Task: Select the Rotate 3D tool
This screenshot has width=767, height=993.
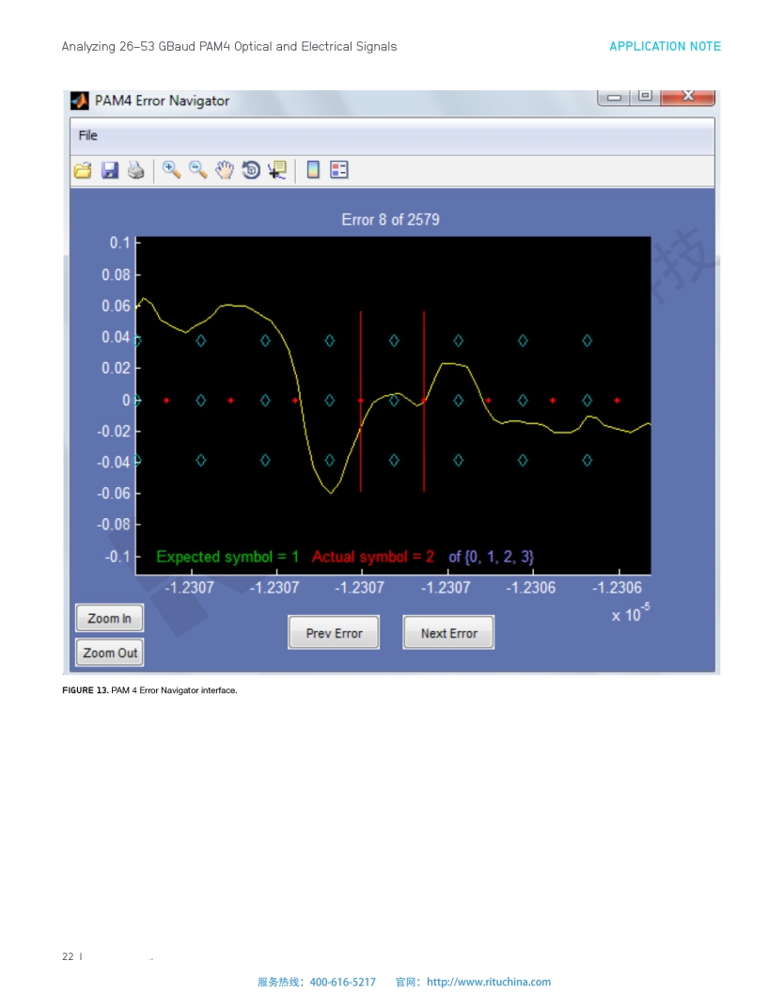Action: click(x=251, y=170)
